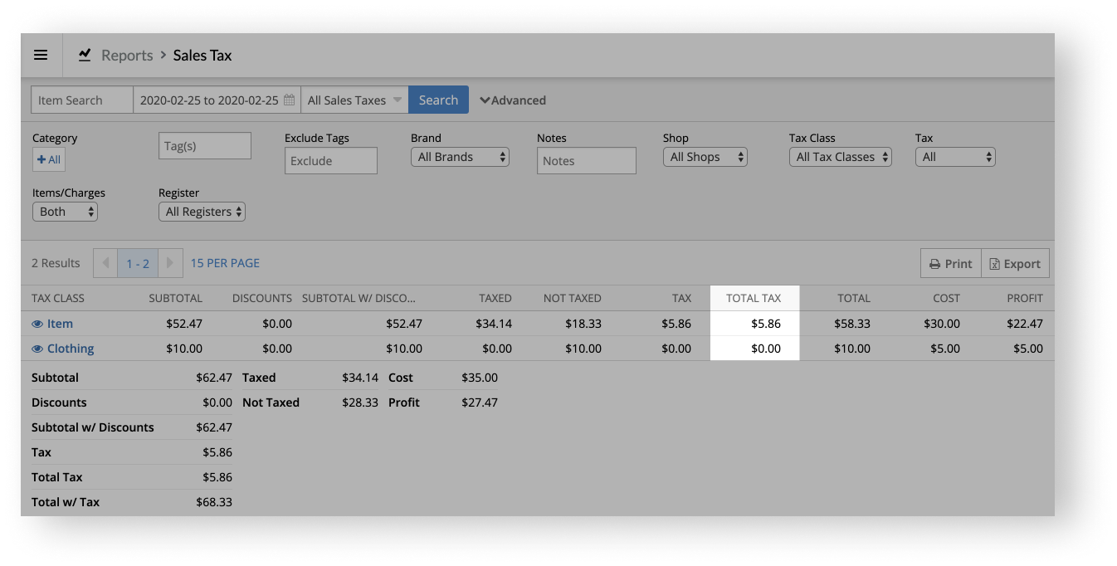Open the Clothing tax class link
This screenshot has height=566, width=1117.
point(71,349)
